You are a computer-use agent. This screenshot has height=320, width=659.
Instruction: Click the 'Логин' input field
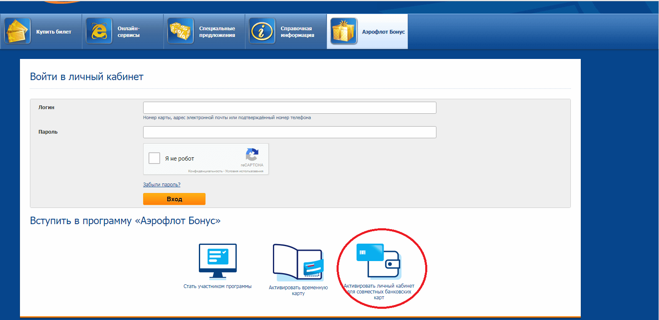point(290,107)
